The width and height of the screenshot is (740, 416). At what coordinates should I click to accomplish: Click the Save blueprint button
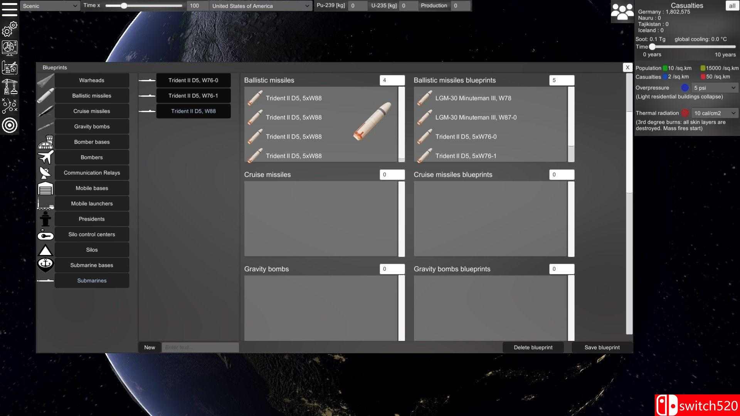[602, 347]
